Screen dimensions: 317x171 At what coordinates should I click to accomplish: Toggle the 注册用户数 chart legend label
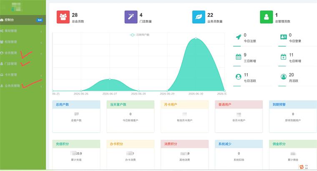(143, 35)
